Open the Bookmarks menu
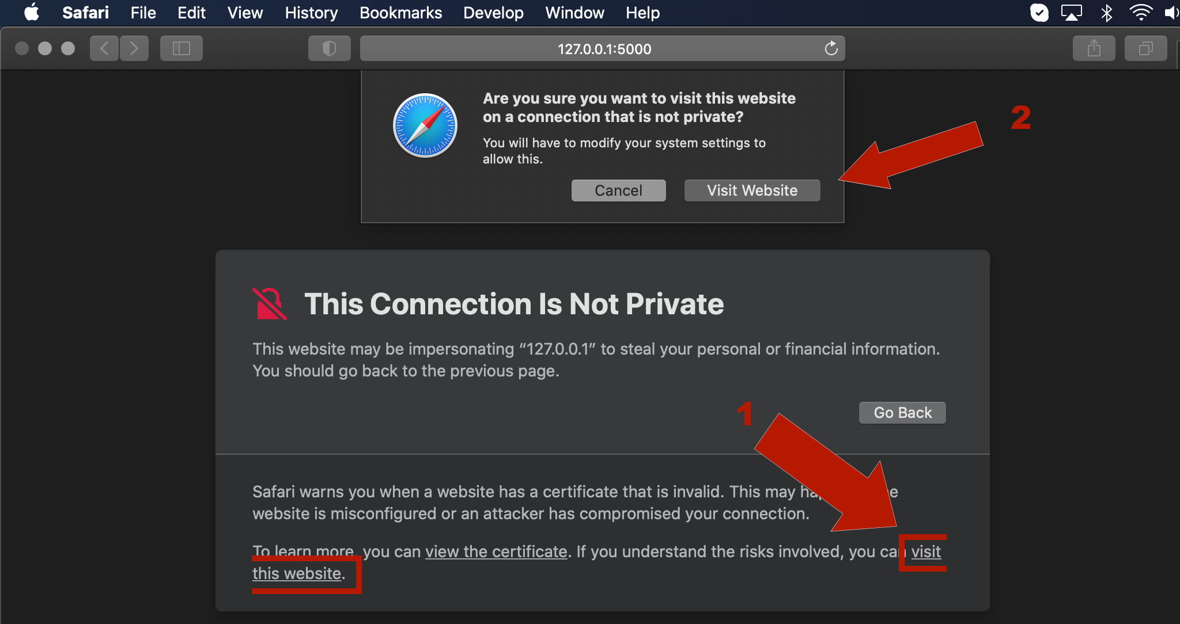Screen dimensions: 1180x624 (x=400, y=13)
